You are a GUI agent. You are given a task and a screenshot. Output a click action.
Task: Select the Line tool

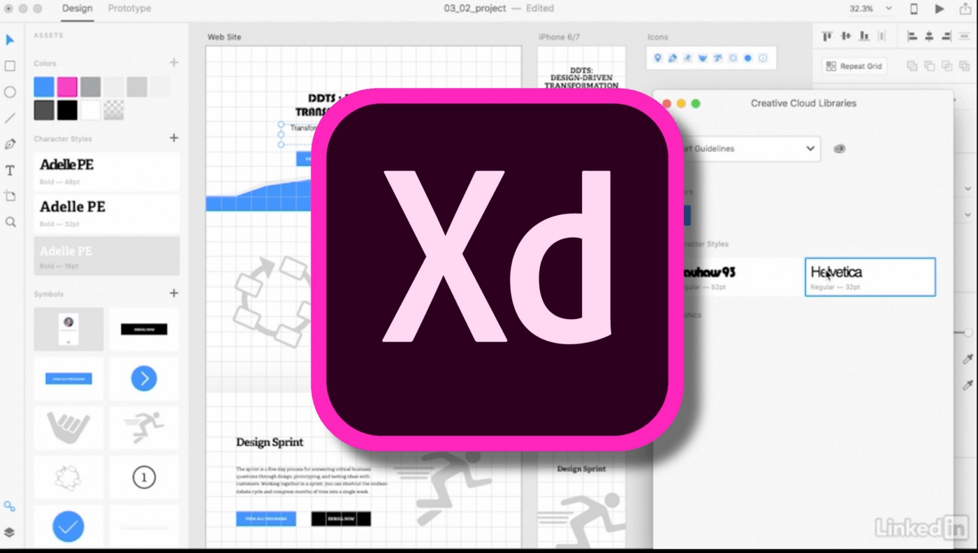coord(10,118)
